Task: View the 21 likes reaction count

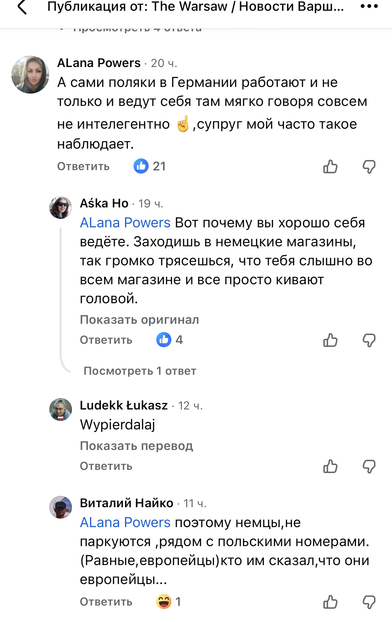Action: [150, 166]
